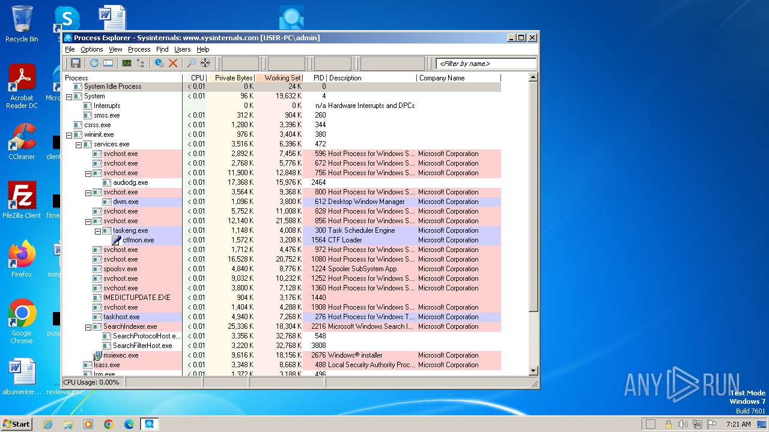Collapse the services.exe tree node
This screenshot has width=769, height=432.
pos(79,144)
